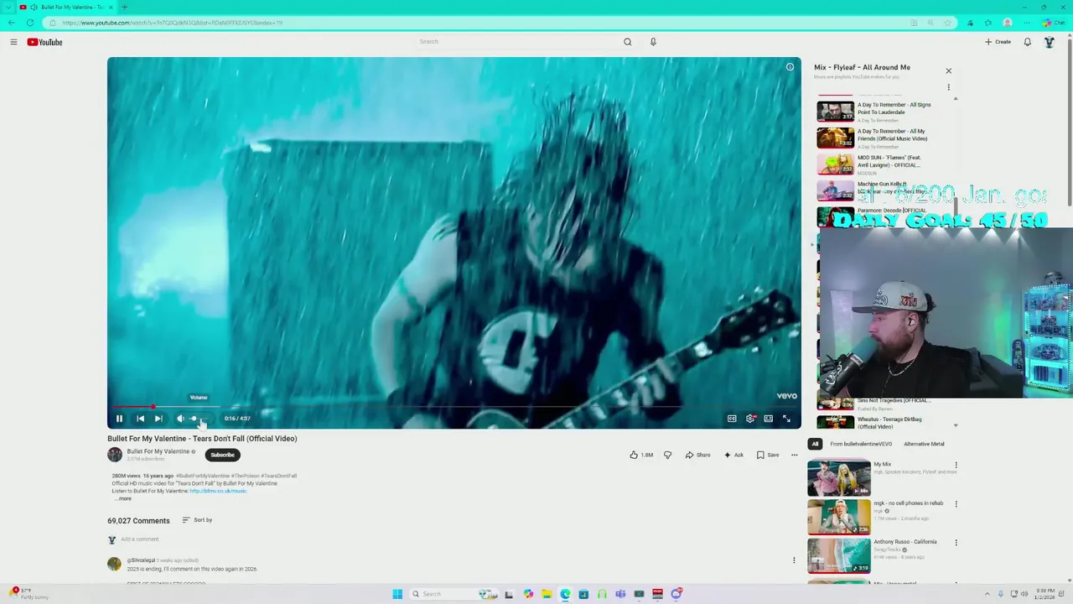Click the search magnifier button
This screenshot has width=1073, height=604.
point(627,42)
